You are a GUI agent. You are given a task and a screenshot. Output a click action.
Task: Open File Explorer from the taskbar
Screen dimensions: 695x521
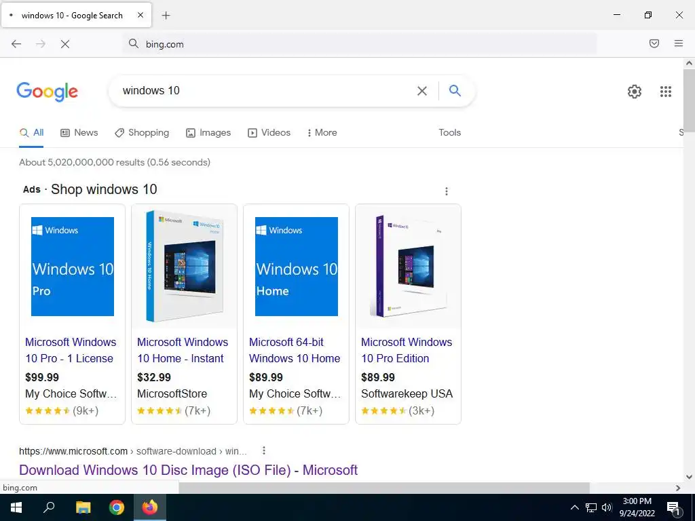point(83,507)
